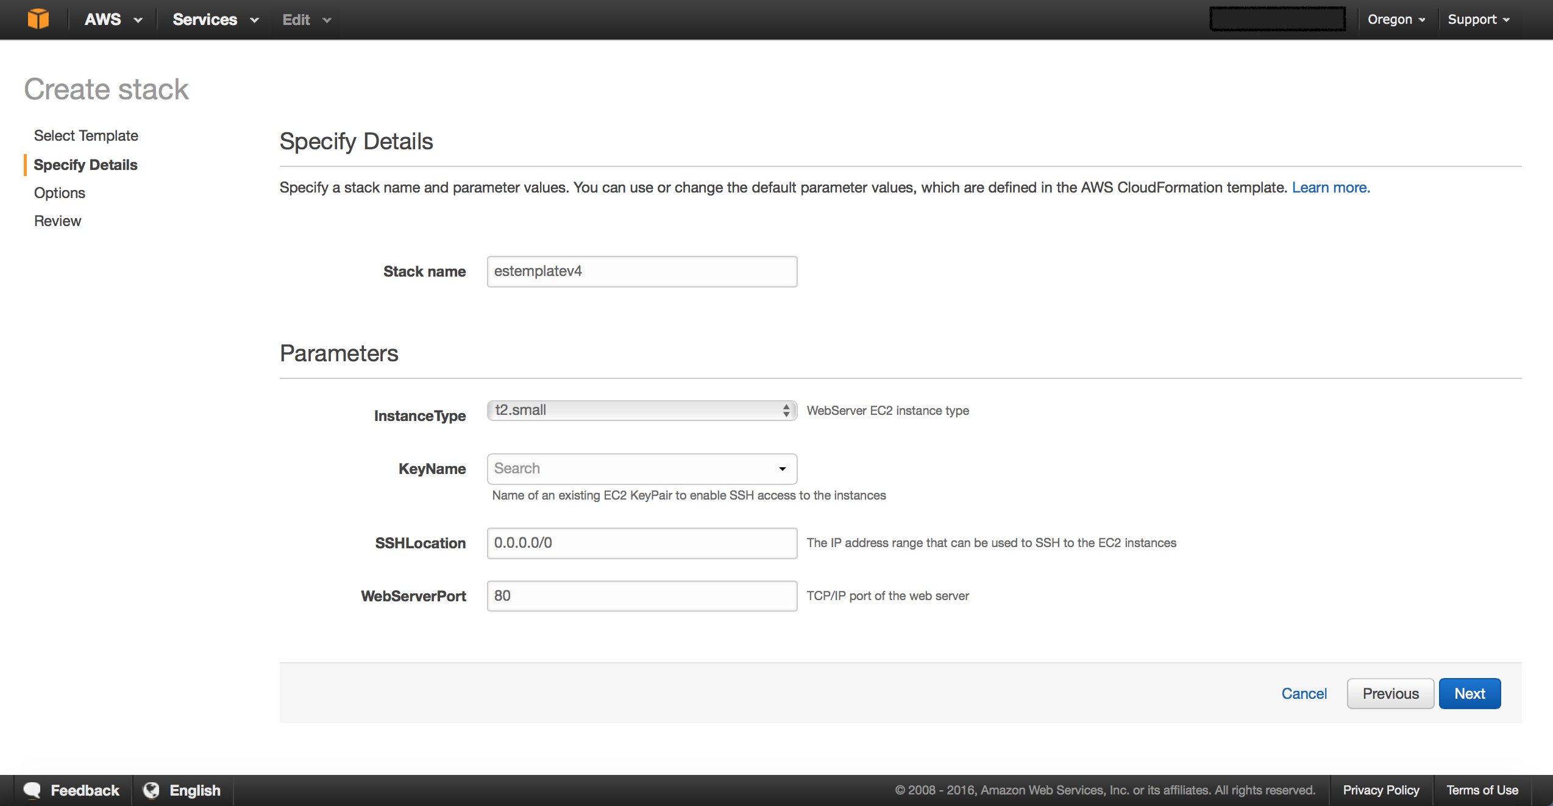Follow the Learn more link
1553x806 pixels.
tap(1331, 188)
